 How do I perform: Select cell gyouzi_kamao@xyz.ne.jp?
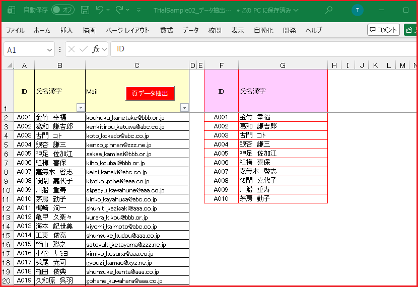(x=137, y=262)
